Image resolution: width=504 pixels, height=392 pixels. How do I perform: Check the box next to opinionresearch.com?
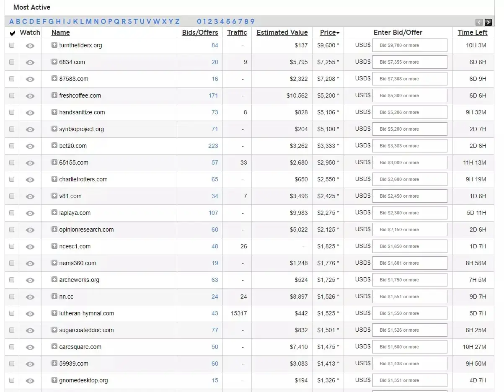point(12,230)
